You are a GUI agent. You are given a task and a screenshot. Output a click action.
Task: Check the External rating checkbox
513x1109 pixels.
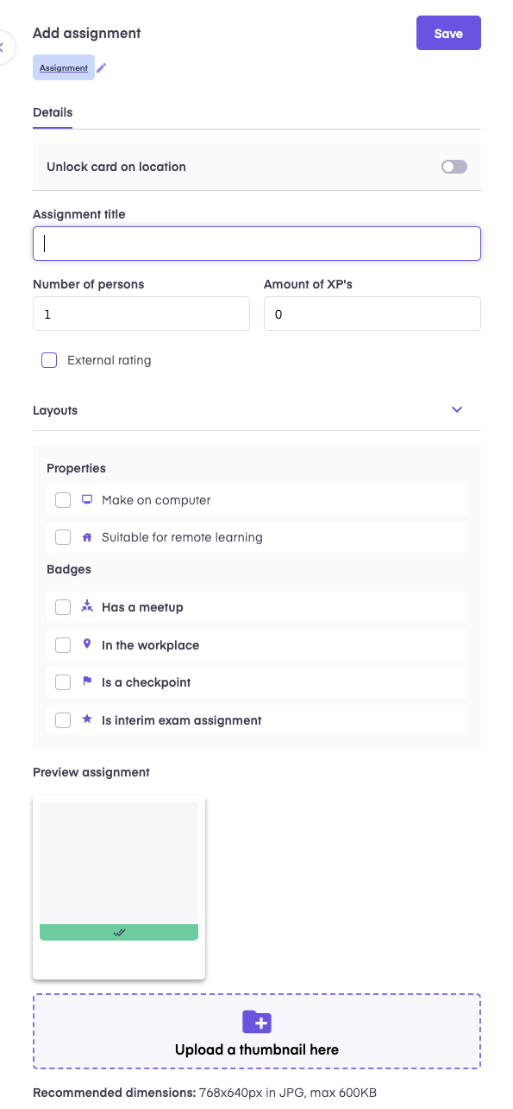49,360
